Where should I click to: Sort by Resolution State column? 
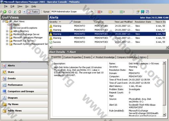(143, 22)
